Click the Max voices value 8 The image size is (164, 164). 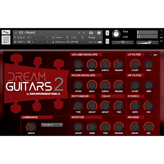pos(82,37)
